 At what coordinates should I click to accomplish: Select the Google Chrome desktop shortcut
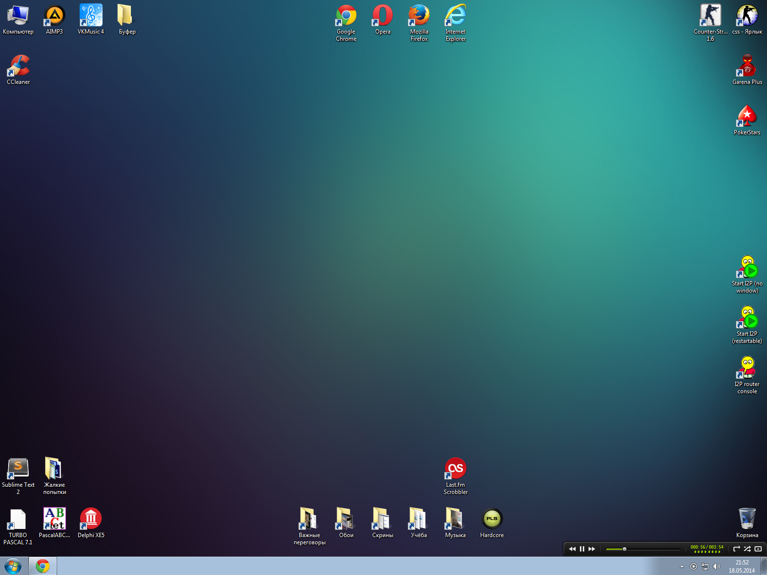pos(346,23)
